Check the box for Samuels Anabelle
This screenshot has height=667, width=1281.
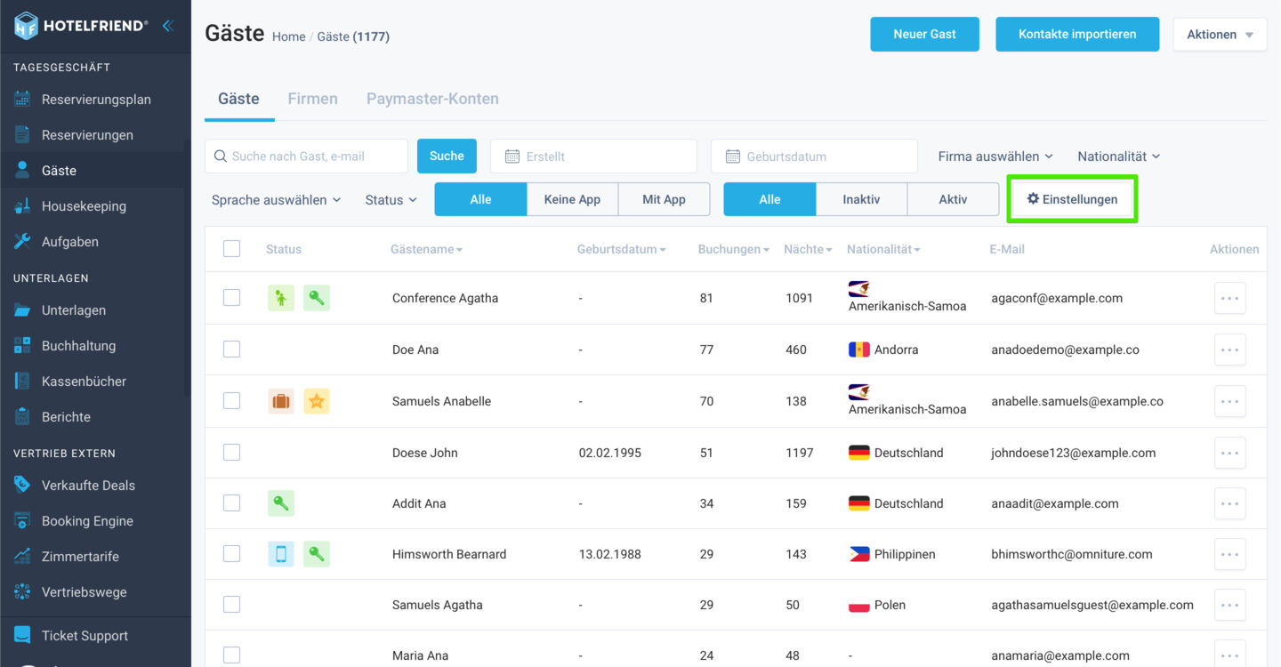[x=231, y=401]
